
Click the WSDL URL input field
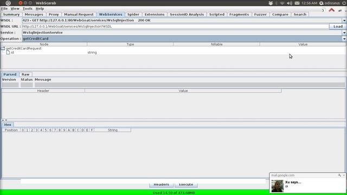[175, 27]
